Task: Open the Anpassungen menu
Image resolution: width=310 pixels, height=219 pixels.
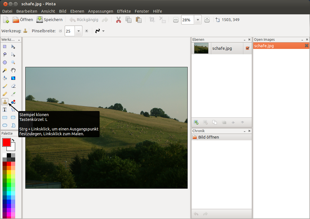Action: (x=100, y=11)
